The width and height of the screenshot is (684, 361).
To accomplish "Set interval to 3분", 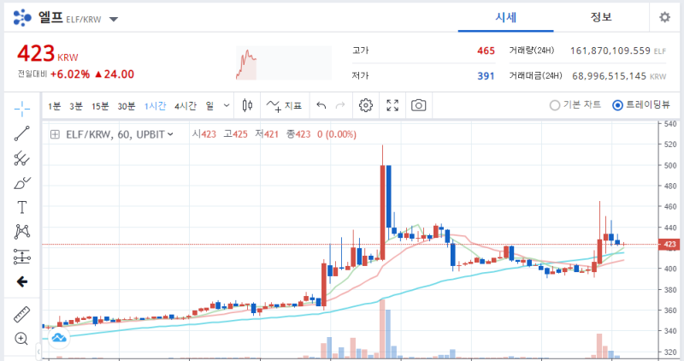I will (x=76, y=106).
